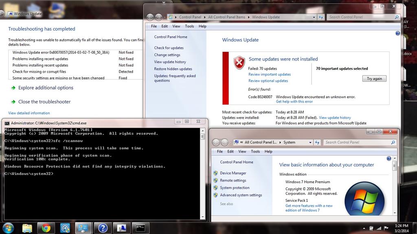Image resolution: width=417 pixels, height=234 pixels.
Task: Open Help menu in System window
Action: tap(268, 151)
